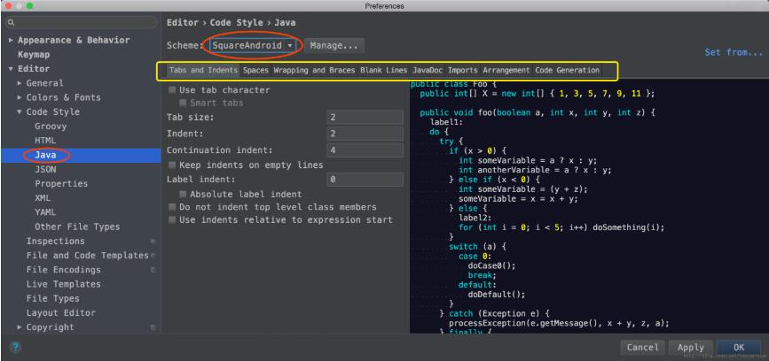Image resolution: width=769 pixels, height=361 pixels.
Task: Check Do not indent top level class members
Action: 172,207
